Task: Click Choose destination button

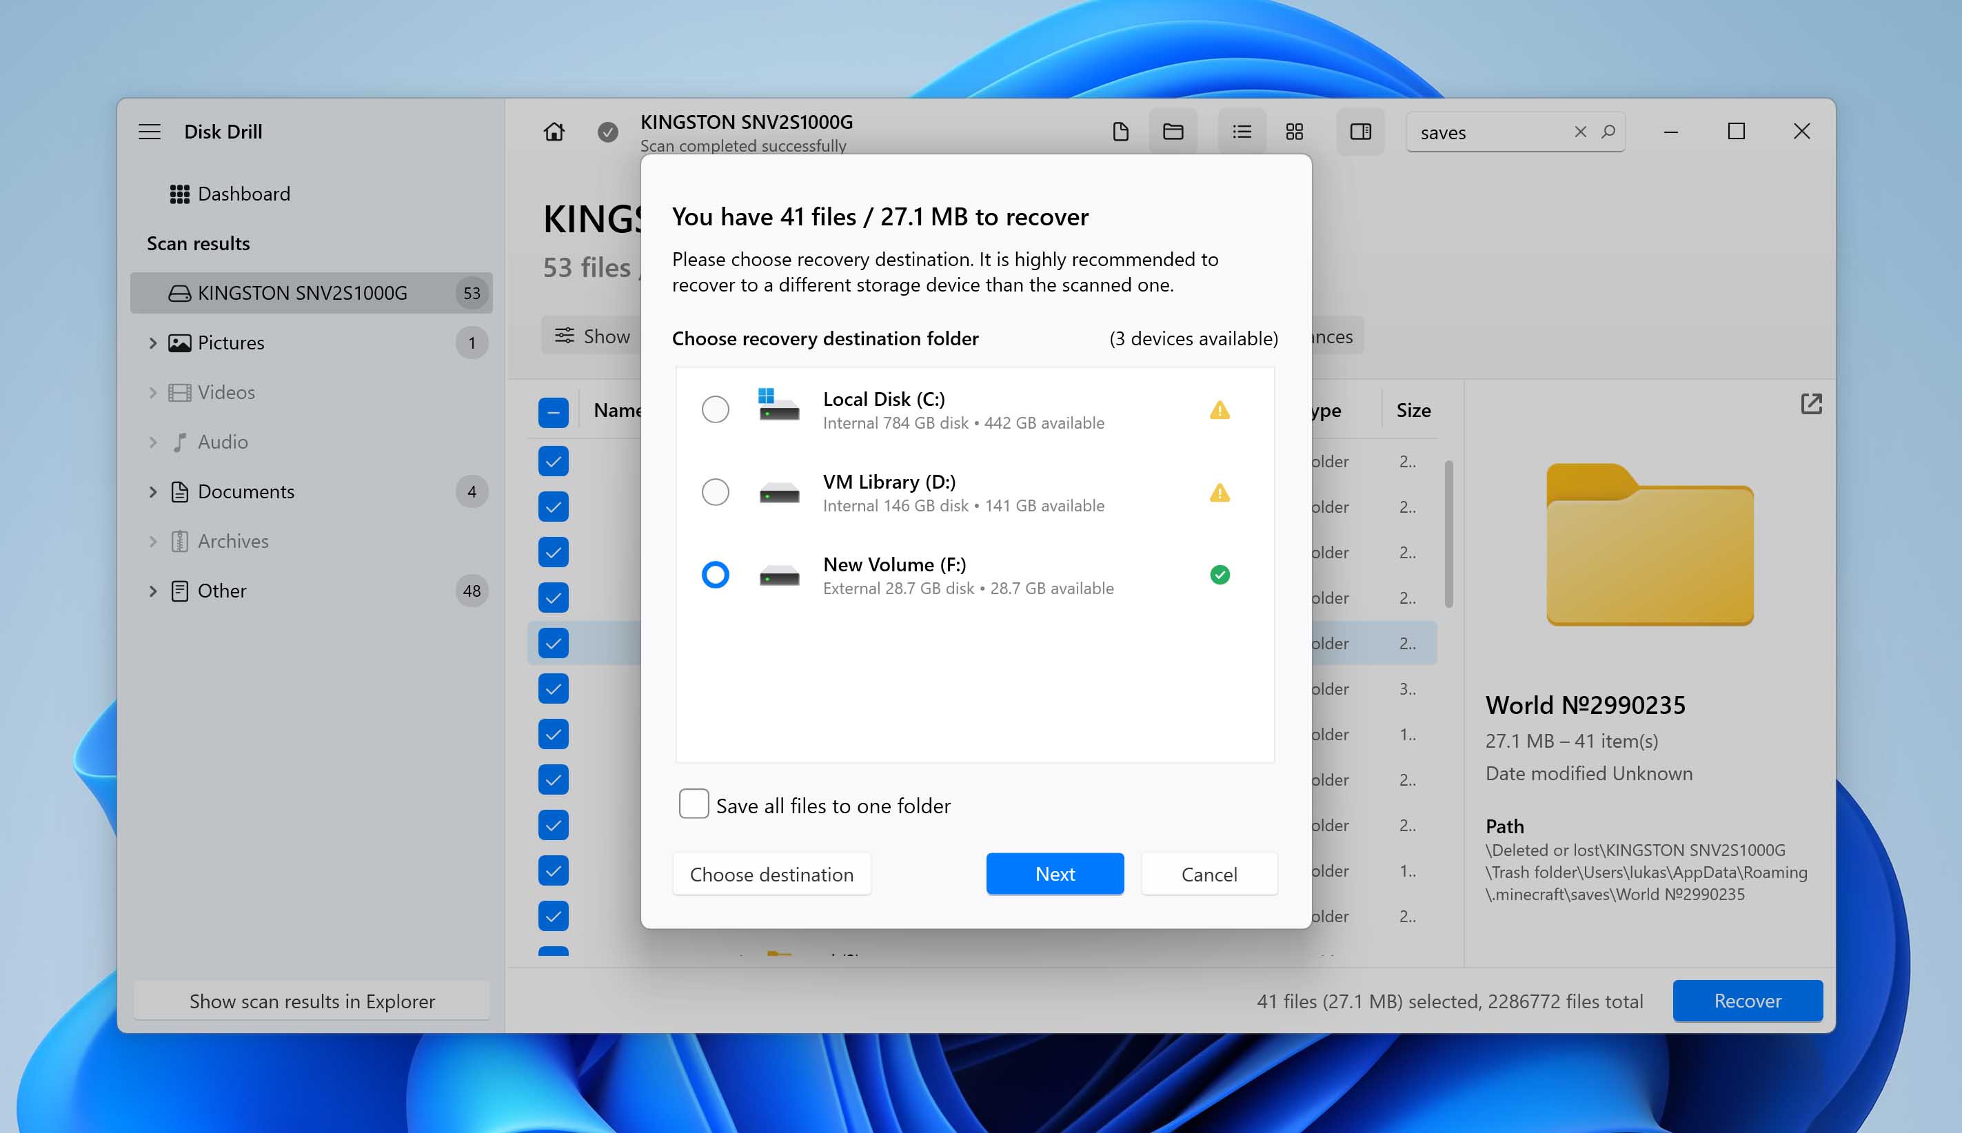Action: pos(771,874)
